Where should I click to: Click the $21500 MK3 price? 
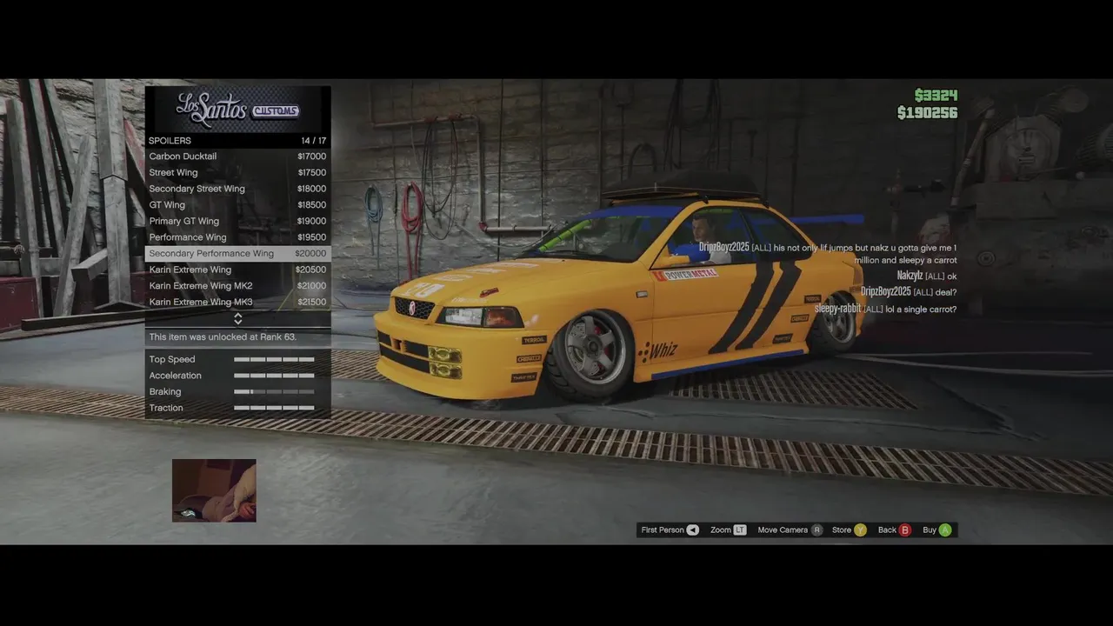point(311,302)
